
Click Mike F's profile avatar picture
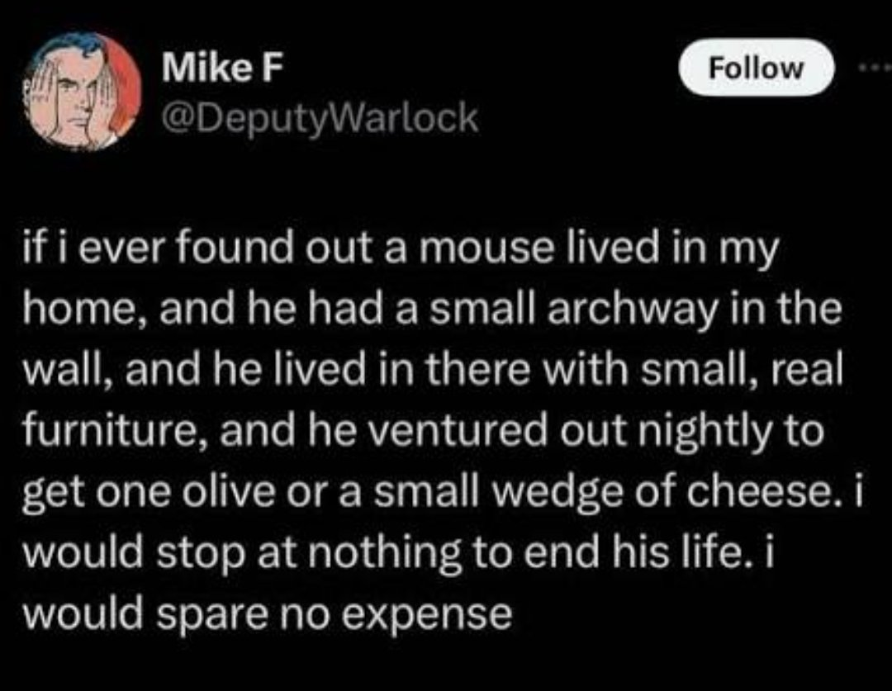[81, 91]
